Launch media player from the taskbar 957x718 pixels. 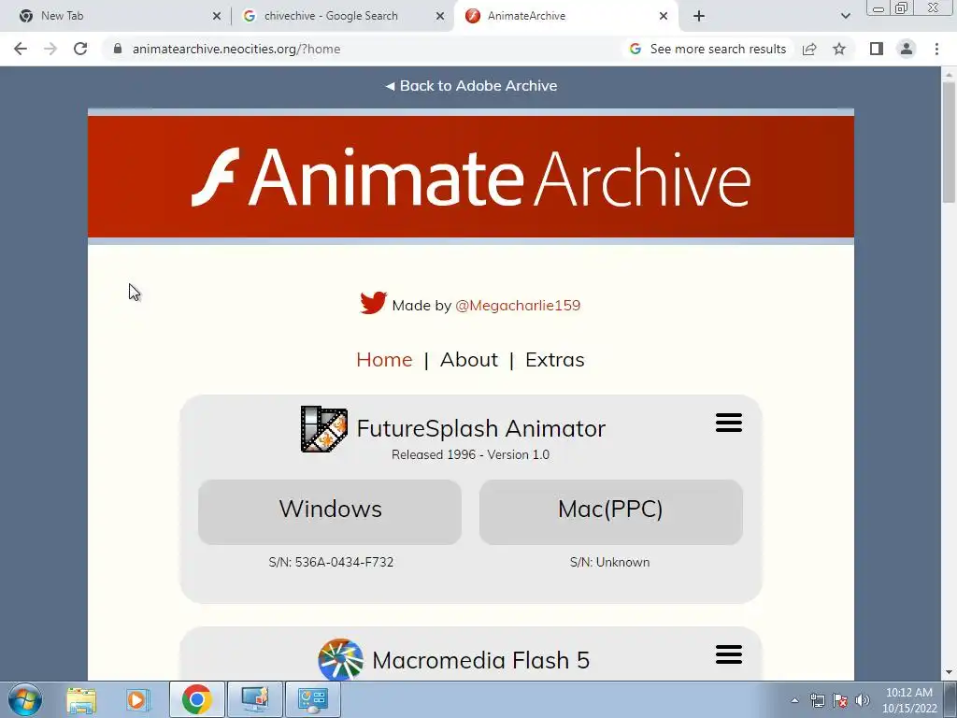click(138, 699)
